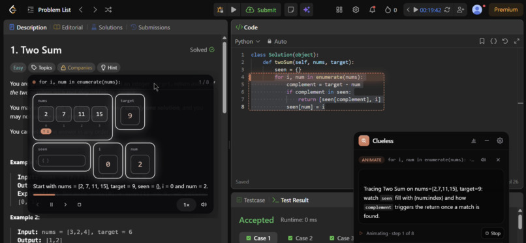Mute the Clueless narration speaker icon
526x243 pixels.
[x=484, y=160]
